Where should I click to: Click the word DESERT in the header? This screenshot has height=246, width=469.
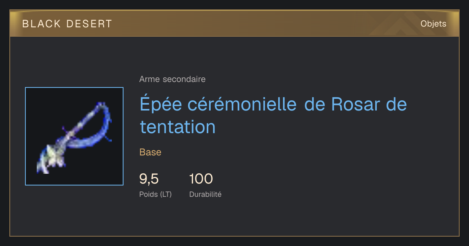click(x=90, y=24)
